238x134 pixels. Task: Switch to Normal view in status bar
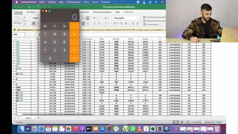[176, 122]
